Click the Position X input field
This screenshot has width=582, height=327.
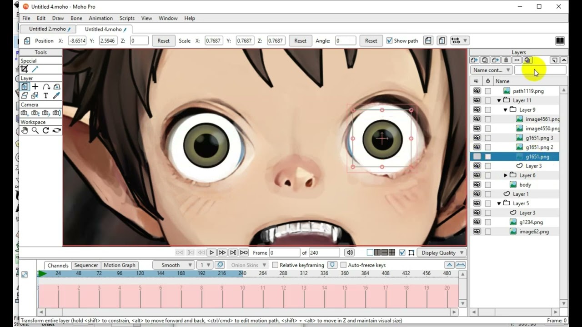(x=77, y=40)
